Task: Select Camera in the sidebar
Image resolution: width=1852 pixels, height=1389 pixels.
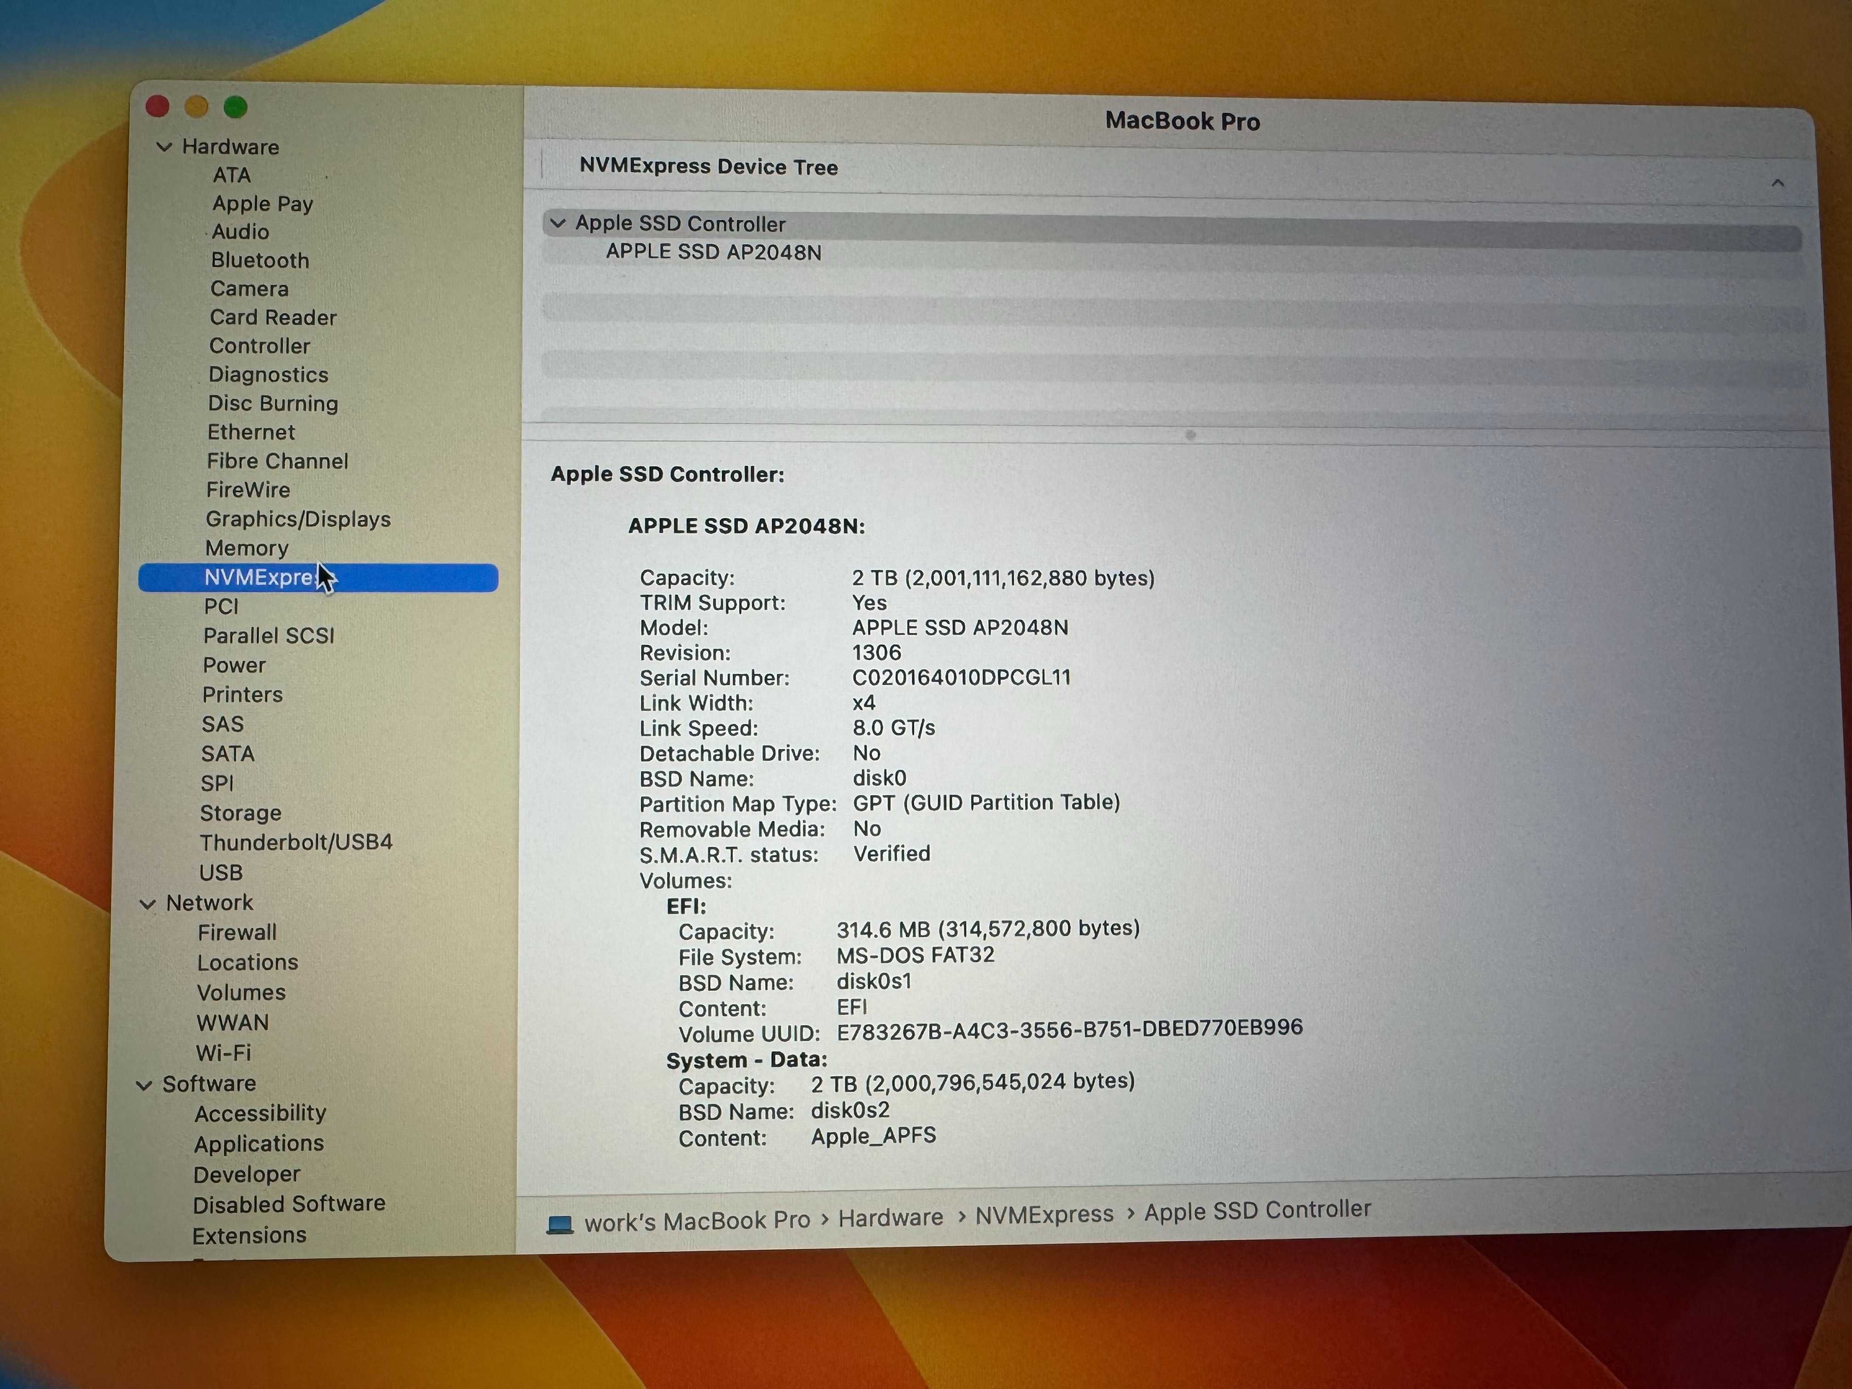Action: 249,289
